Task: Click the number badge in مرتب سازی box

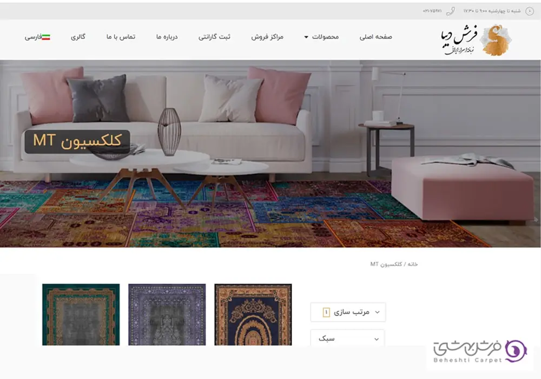Action: [326, 312]
